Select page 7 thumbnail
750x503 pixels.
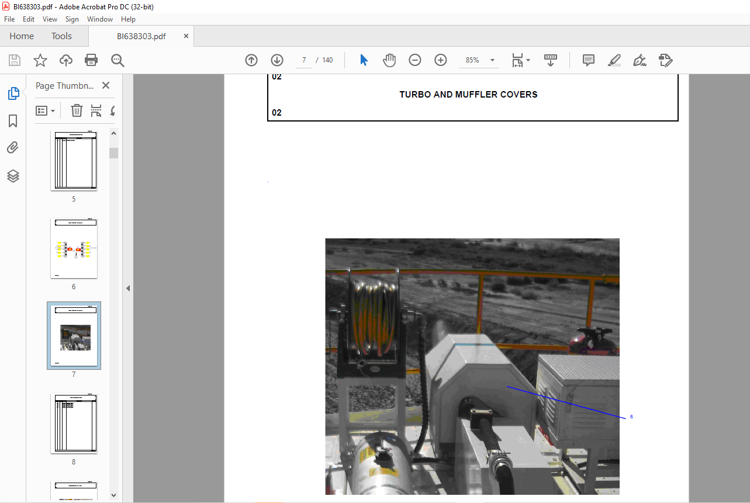click(74, 336)
